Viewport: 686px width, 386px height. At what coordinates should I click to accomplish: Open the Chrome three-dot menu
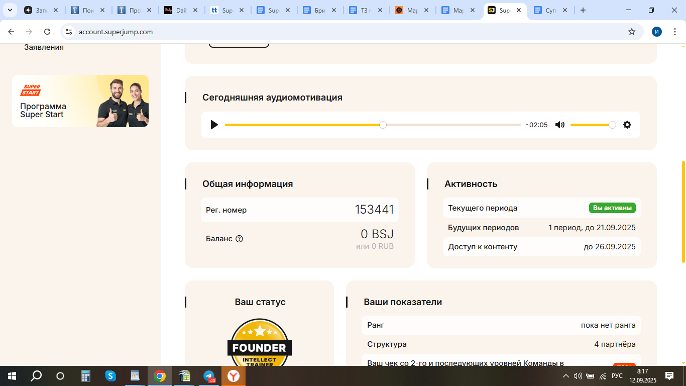pos(674,32)
